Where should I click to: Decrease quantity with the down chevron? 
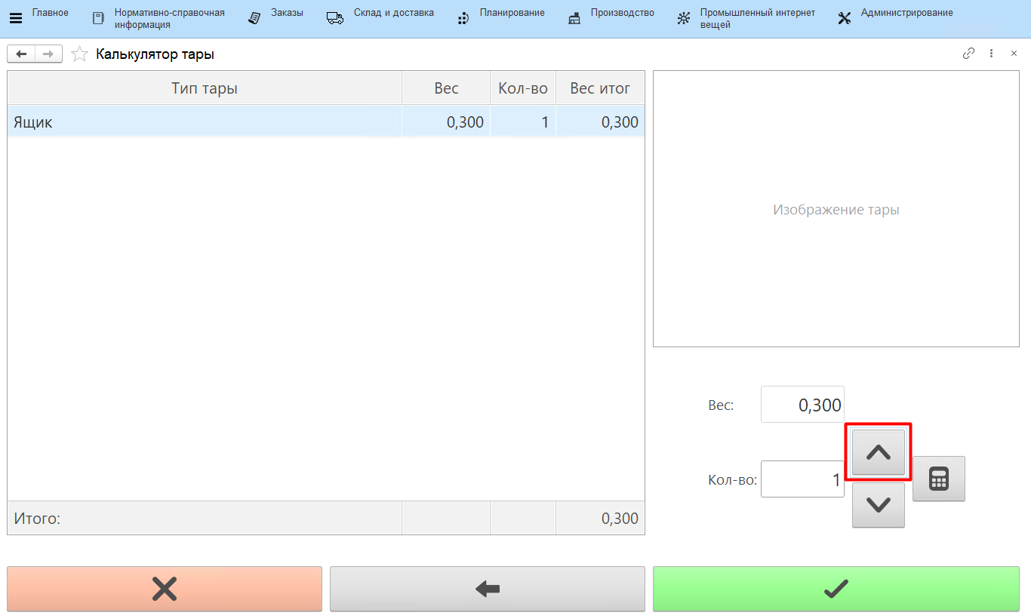(x=878, y=505)
